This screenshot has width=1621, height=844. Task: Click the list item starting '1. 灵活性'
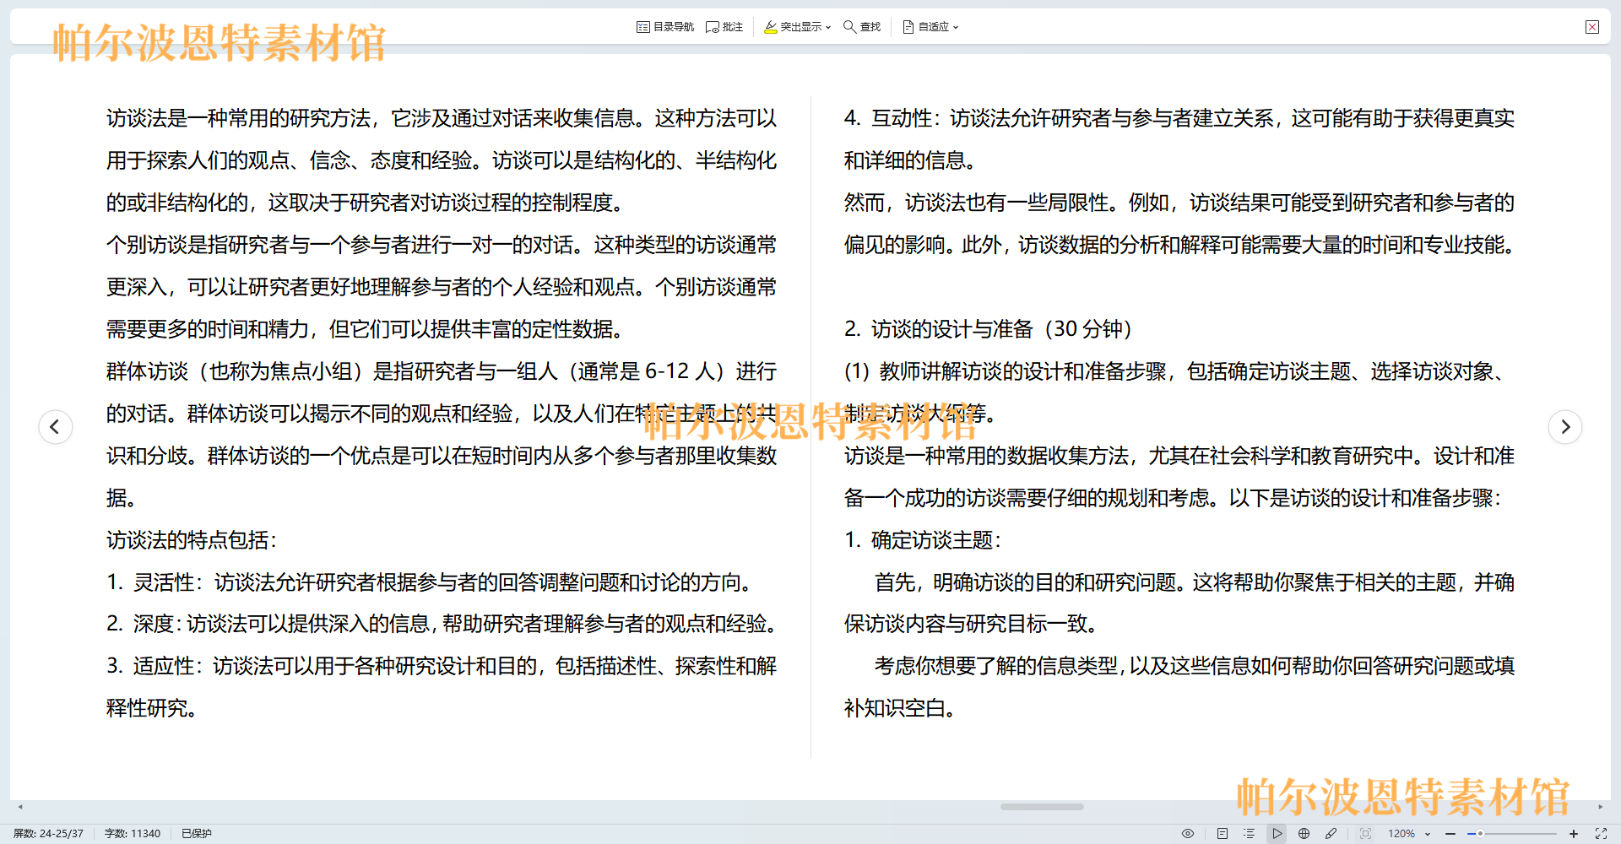tap(429, 582)
